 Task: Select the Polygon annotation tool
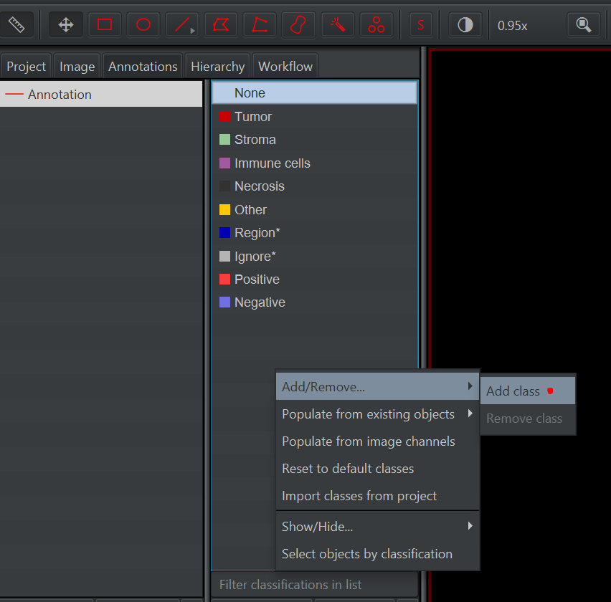(x=220, y=24)
